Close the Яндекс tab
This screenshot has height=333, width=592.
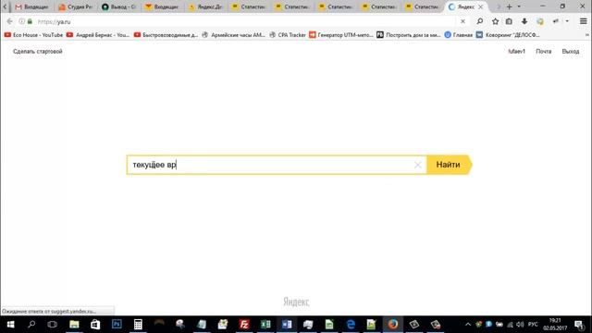(x=481, y=6)
